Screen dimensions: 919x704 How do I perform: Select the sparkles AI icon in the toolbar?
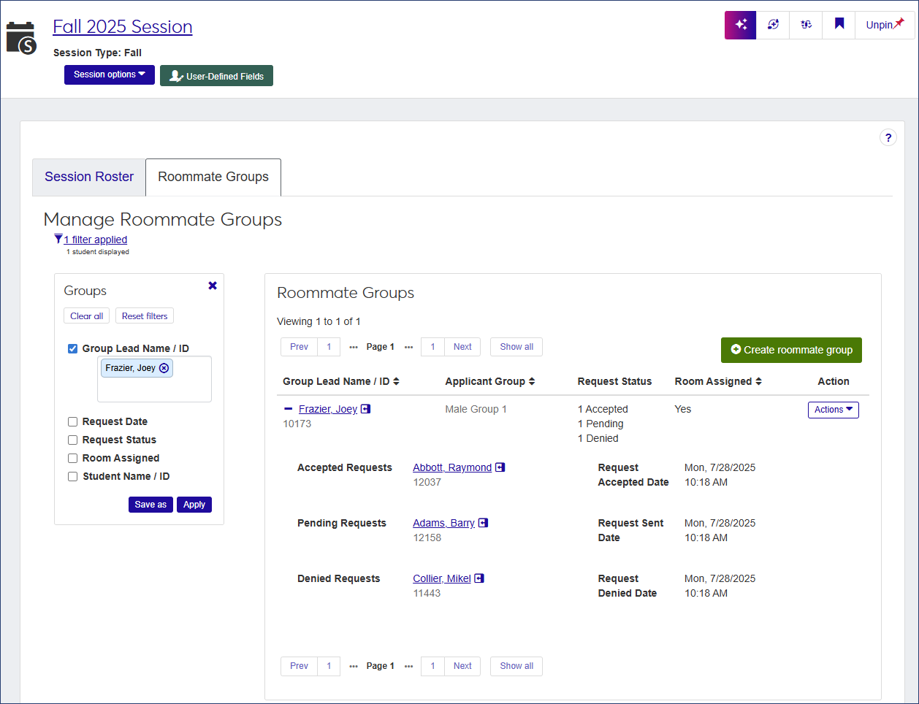pyautogui.click(x=740, y=24)
